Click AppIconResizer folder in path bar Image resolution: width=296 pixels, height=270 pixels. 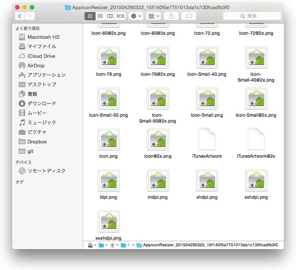point(207,245)
